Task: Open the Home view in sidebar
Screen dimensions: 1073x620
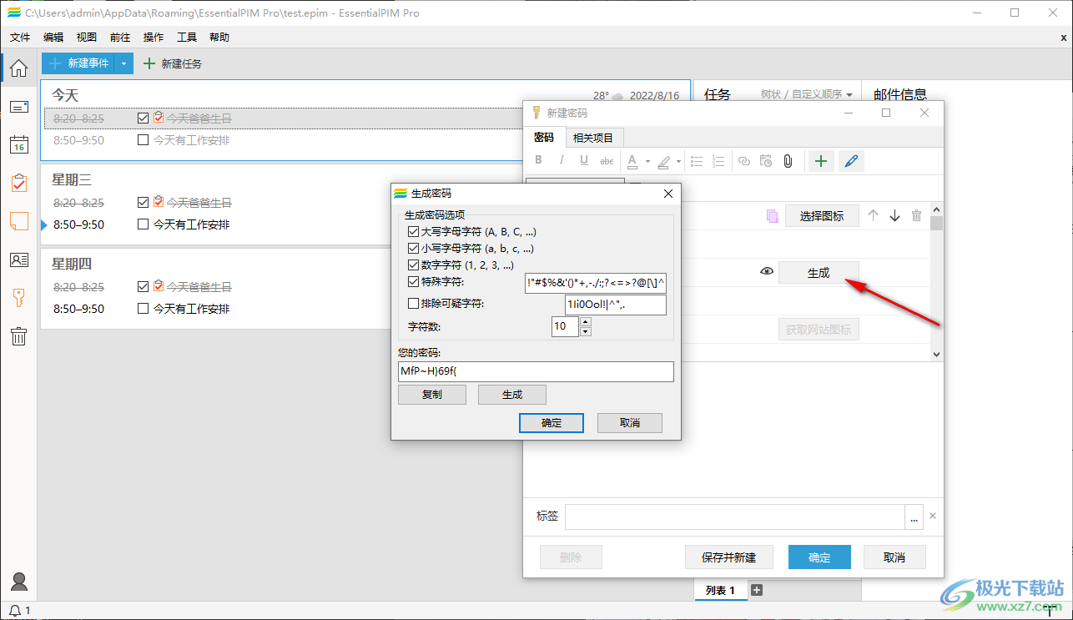Action: click(18, 68)
